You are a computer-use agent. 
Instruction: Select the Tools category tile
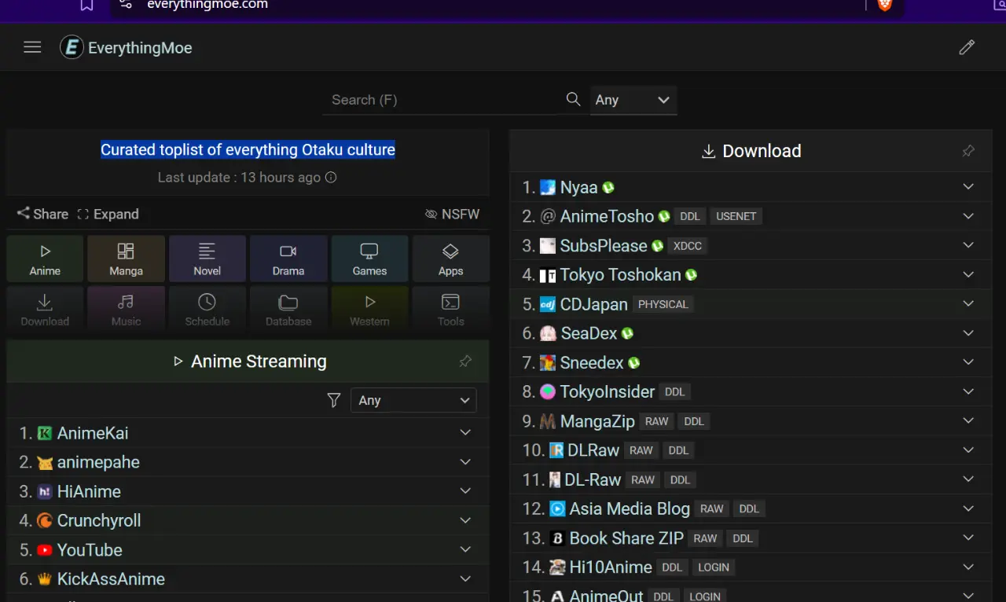450,309
